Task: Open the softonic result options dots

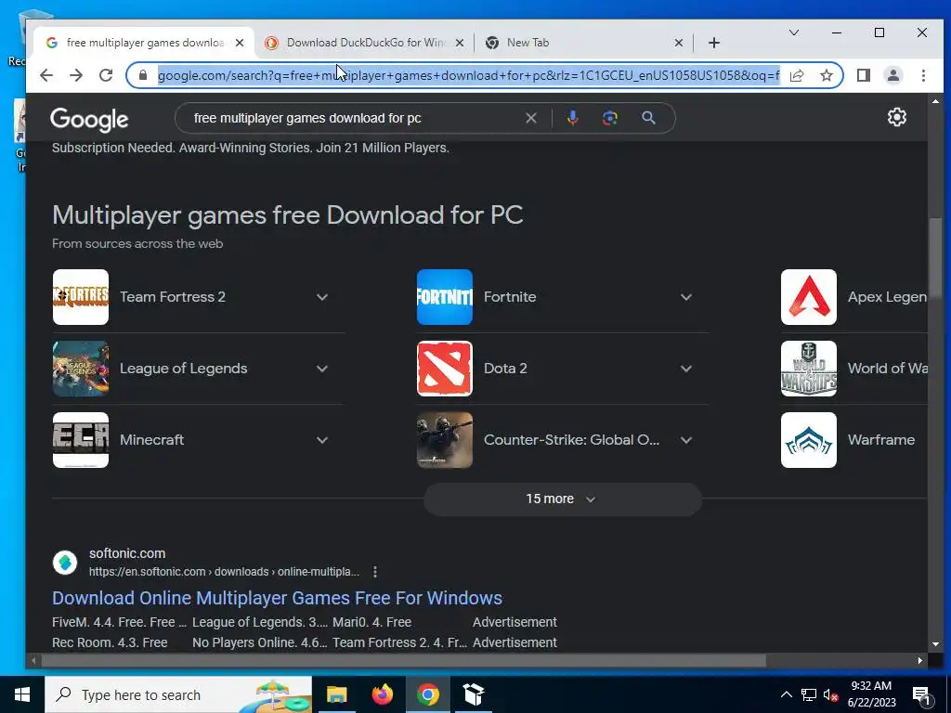Action: [x=375, y=572]
